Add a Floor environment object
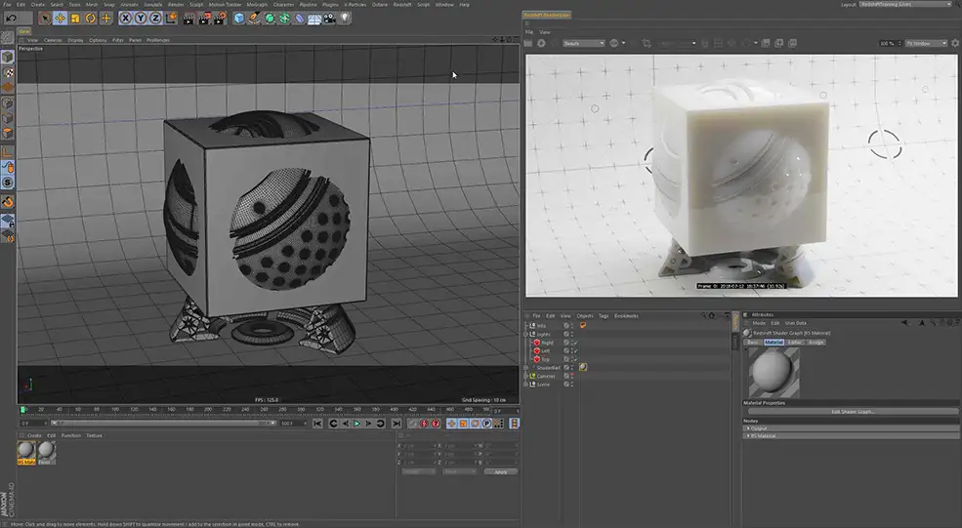The image size is (962, 528). [x=314, y=19]
